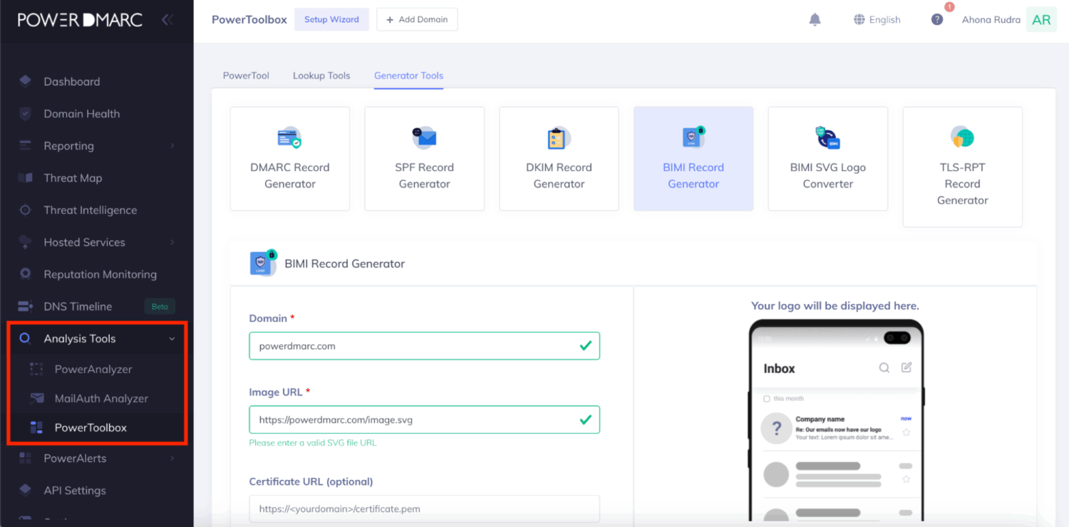The width and height of the screenshot is (1069, 527).
Task: Switch to the PowerTool tab
Action: coord(246,75)
